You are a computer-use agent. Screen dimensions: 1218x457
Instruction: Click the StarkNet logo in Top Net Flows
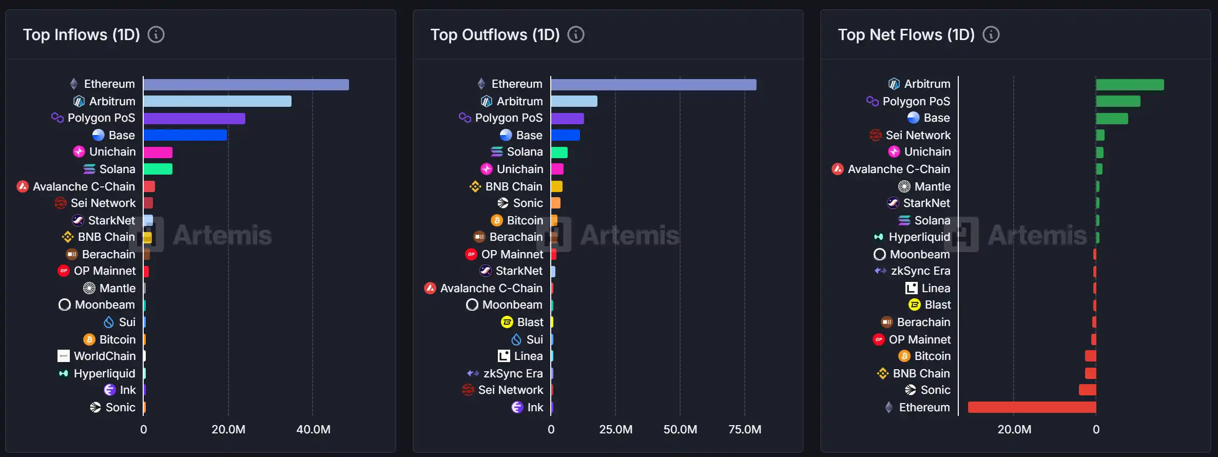[893, 203]
